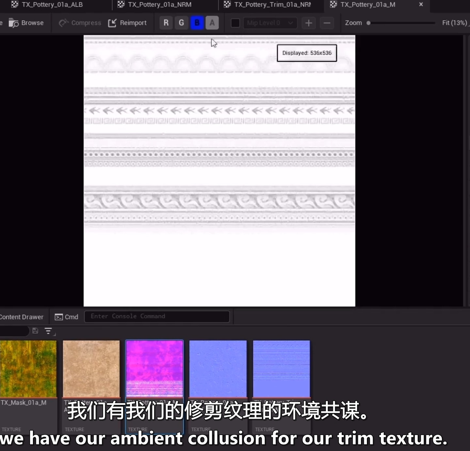This screenshot has height=451, width=470.
Task: Click the Compress button
Action: [80, 23]
